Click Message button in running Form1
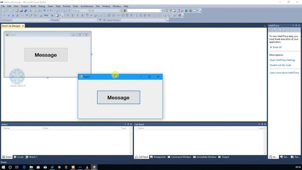 pos(118,98)
